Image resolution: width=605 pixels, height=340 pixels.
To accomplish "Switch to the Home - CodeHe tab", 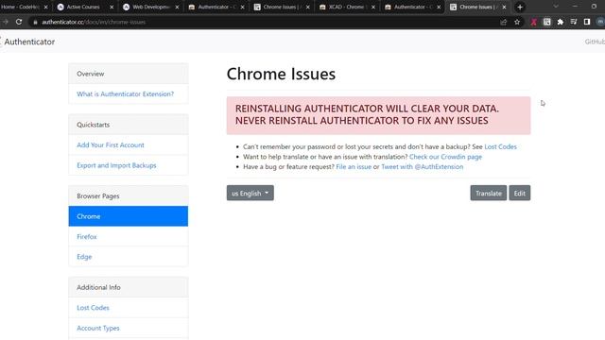I will click(21, 7).
